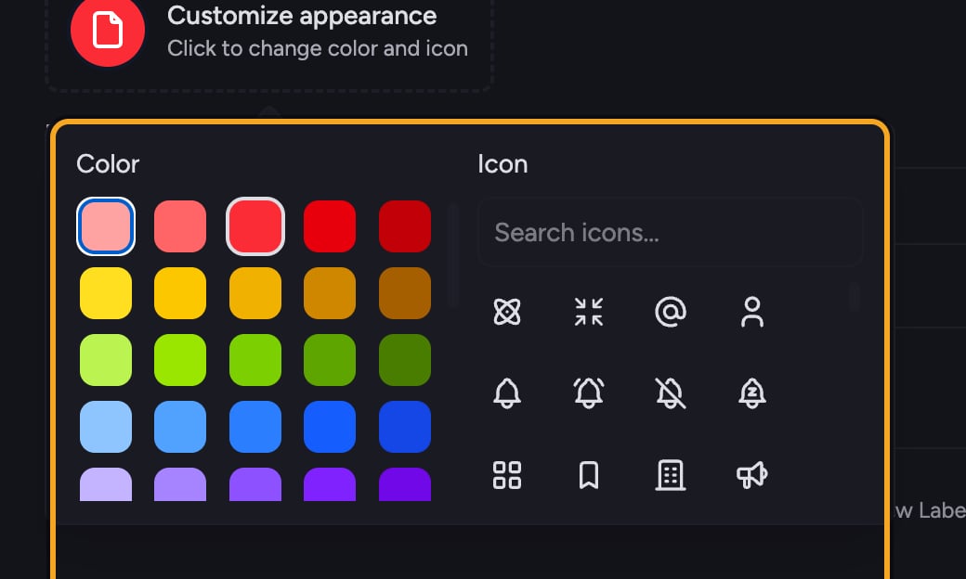966x579 pixels.
Task: Pick the vivid purple swatch
Action: point(330,485)
